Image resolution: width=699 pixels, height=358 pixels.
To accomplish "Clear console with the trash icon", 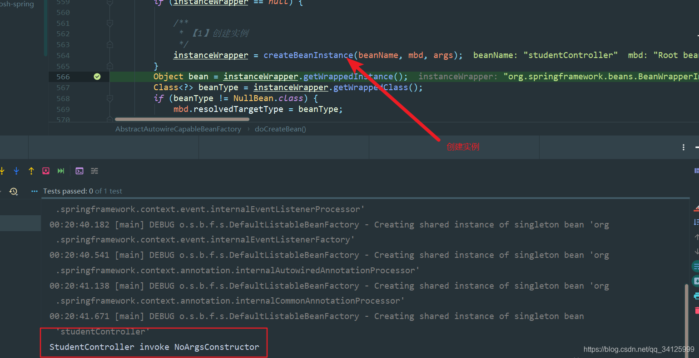I will click(697, 310).
